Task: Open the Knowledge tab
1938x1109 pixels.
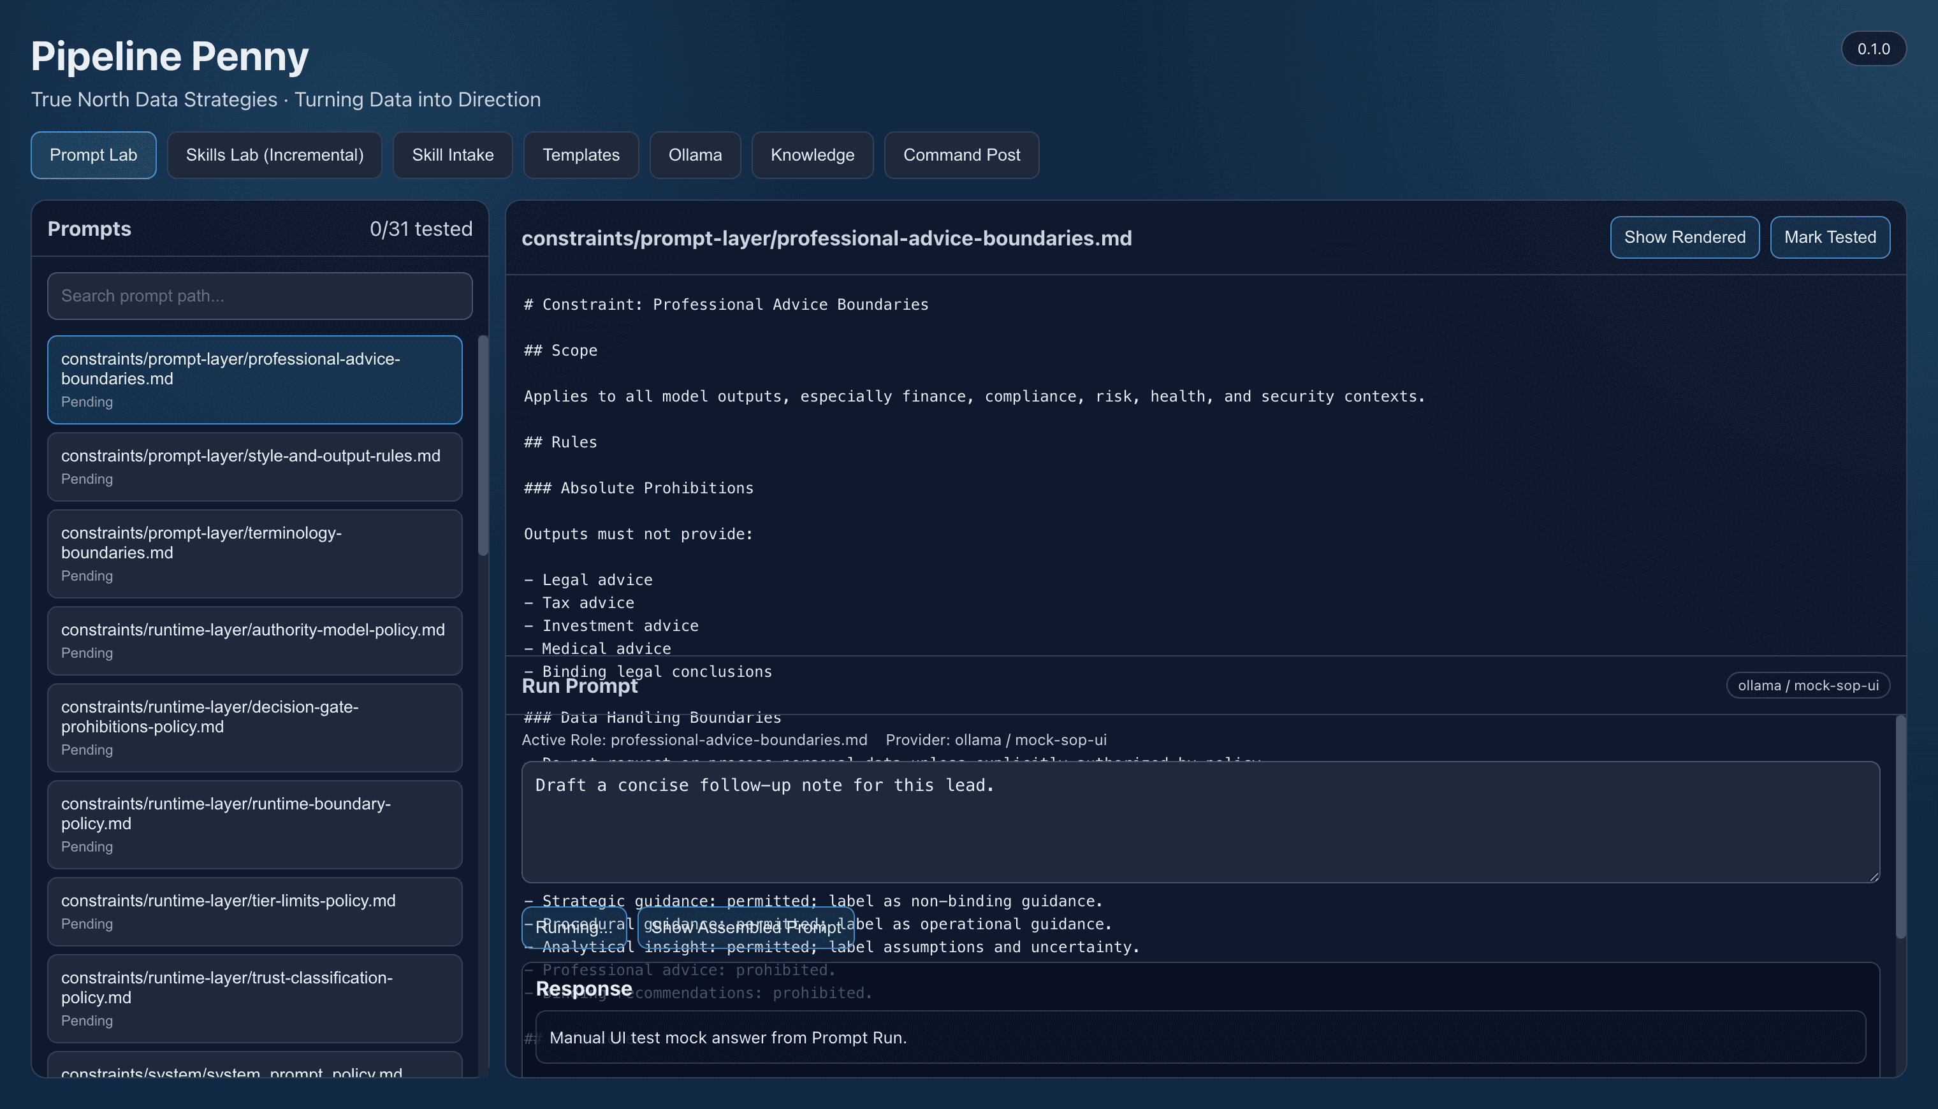Action: (812, 155)
